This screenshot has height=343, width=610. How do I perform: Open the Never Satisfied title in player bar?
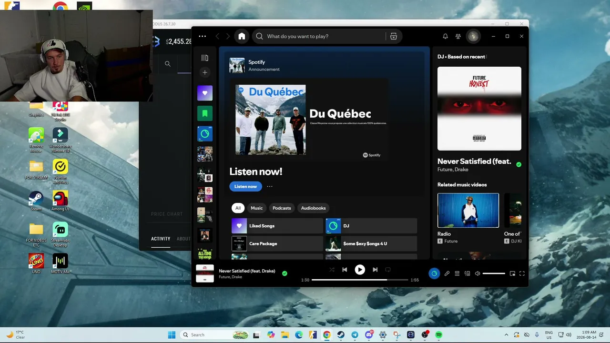coord(247,271)
